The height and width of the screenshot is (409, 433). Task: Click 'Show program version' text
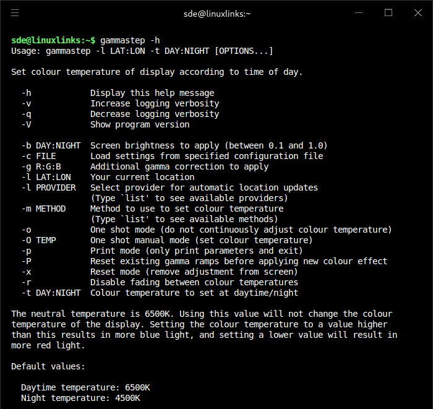140,124
